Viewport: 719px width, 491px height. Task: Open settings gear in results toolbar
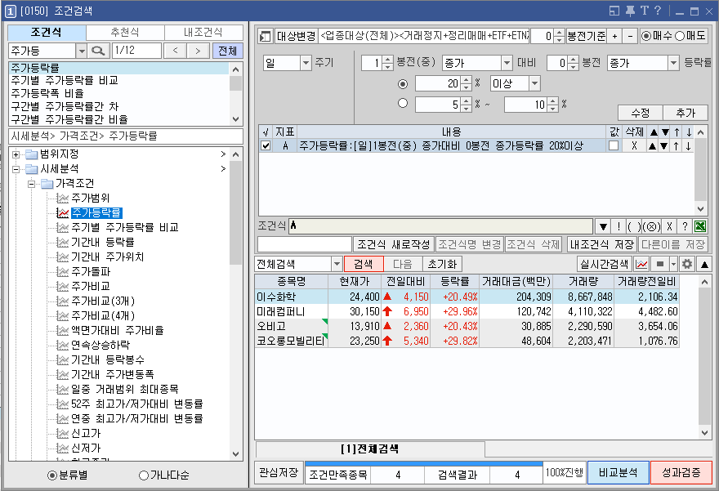pos(687,264)
